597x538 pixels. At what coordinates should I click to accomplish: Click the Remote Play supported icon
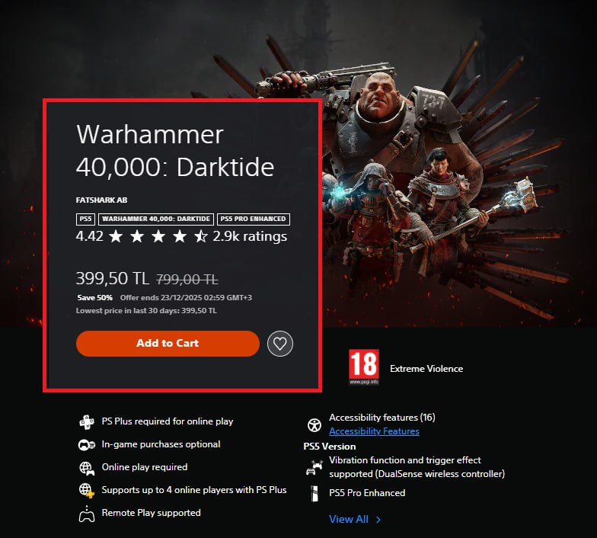click(87, 514)
